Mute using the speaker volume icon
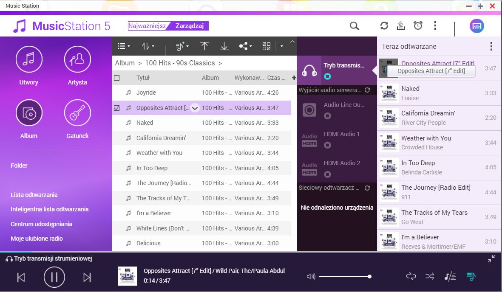502x292 pixels. [311, 276]
